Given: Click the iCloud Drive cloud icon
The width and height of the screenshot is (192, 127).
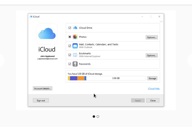Looking at the screenshot, I should tap(75, 28).
